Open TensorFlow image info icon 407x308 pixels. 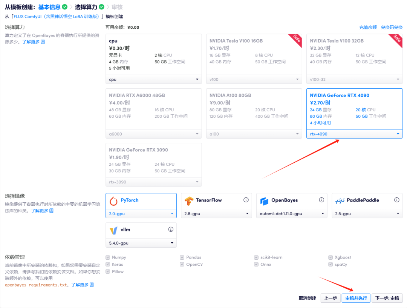[x=246, y=200]
